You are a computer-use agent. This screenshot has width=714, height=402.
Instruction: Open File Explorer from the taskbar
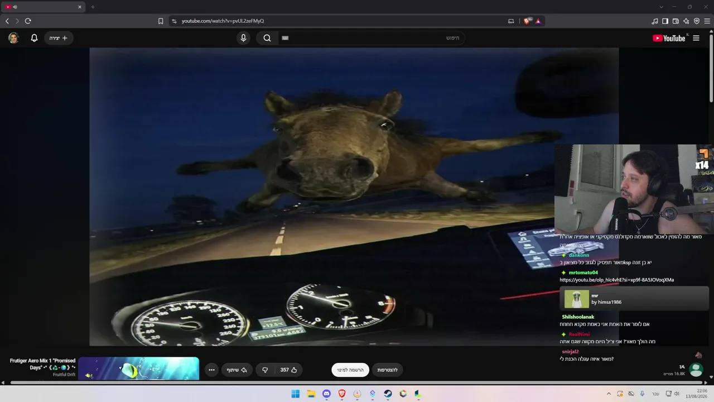(x=311, y=394)
